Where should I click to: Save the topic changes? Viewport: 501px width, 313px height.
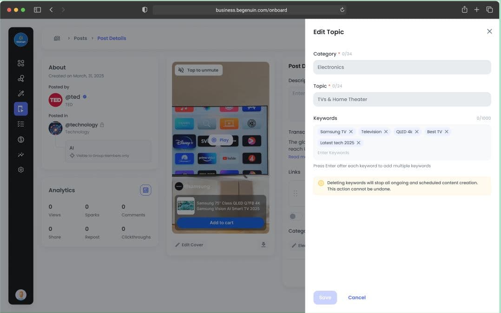tap(325, 297)
